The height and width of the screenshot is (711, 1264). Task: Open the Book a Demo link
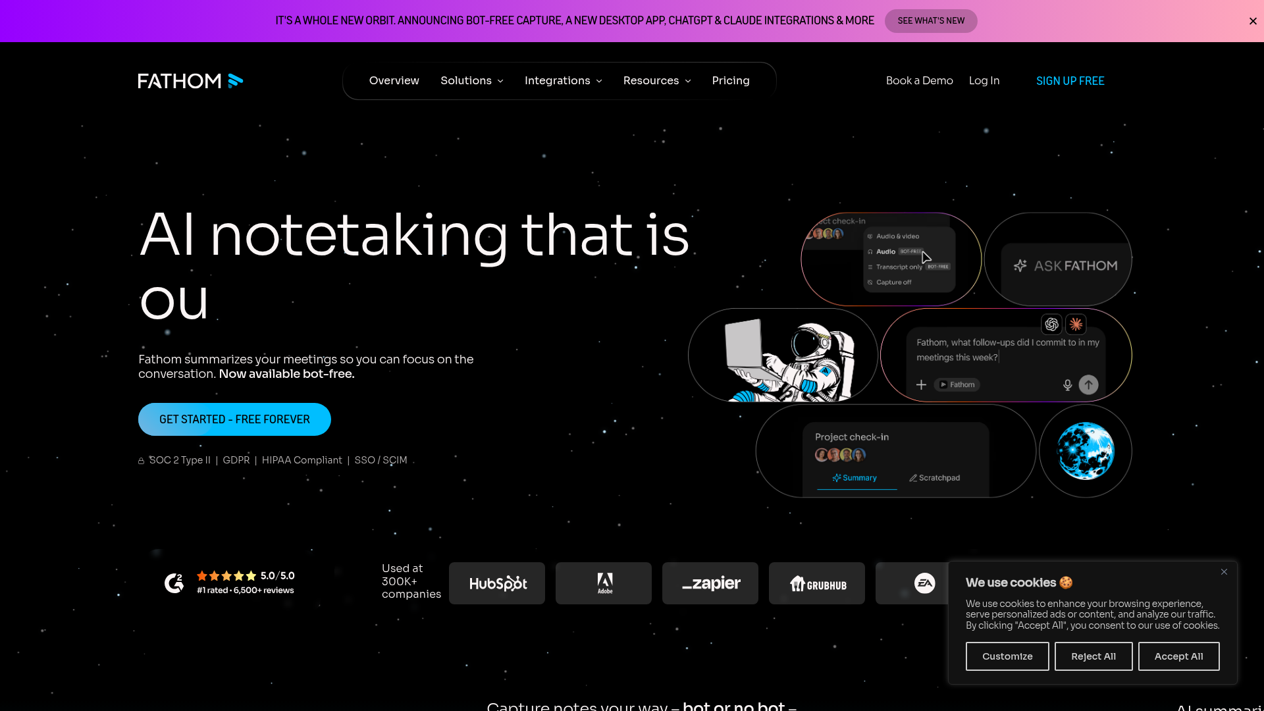(919, 80)
